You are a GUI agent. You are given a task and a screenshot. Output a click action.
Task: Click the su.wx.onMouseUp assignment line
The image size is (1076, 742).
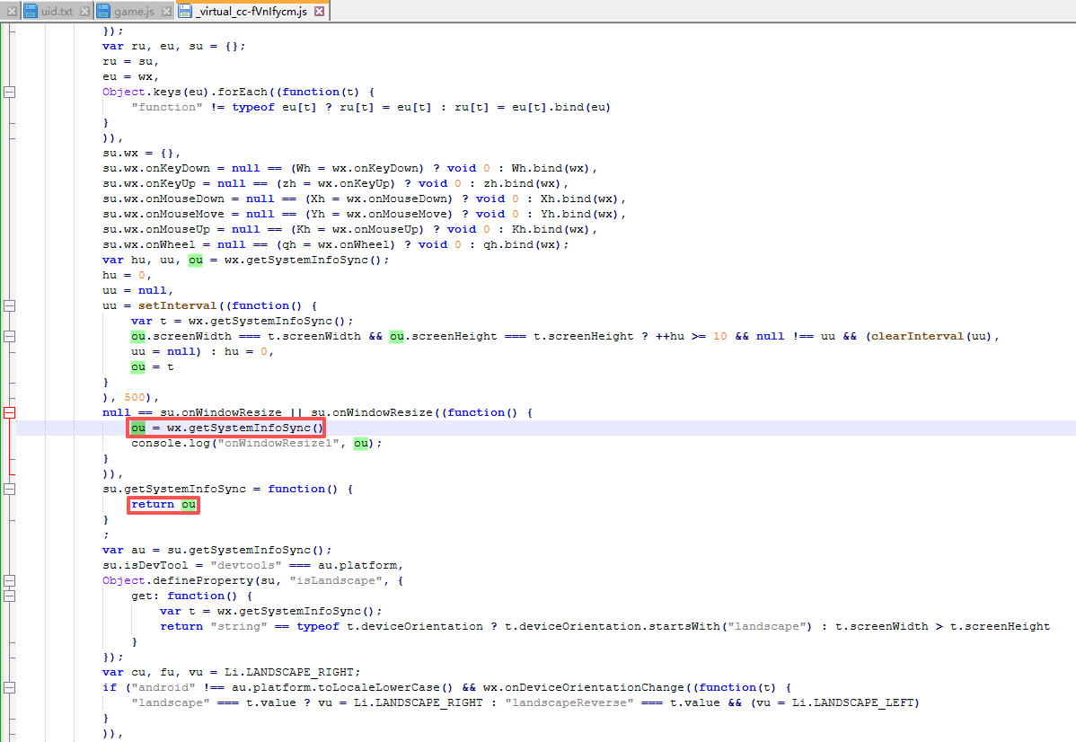coord(350,229)
